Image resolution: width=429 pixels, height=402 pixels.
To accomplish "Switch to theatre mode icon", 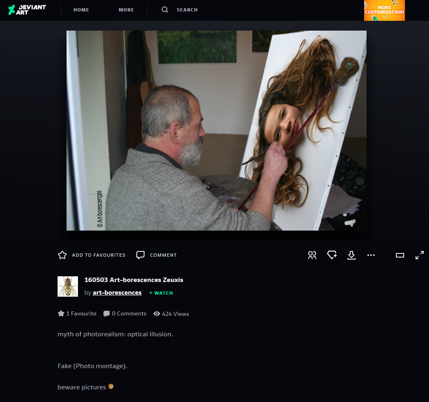I will click(400, 255).
